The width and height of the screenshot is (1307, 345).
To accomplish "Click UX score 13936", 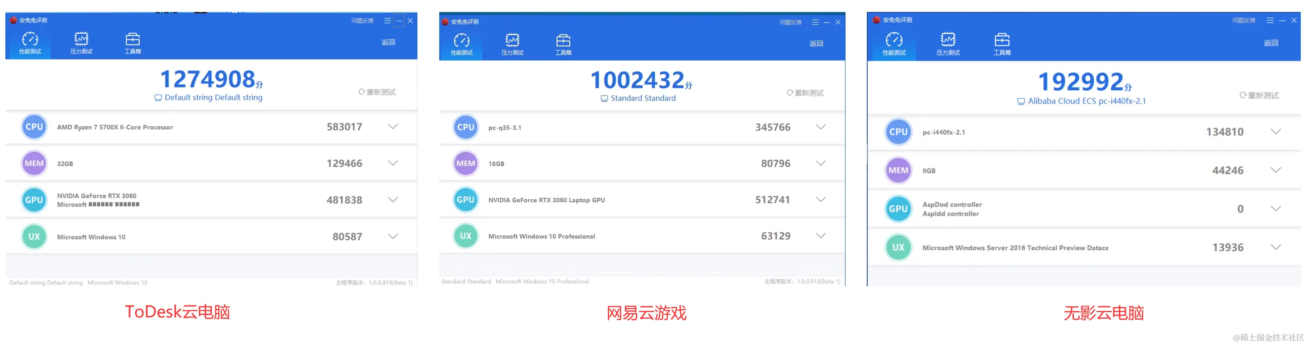I will 1227,247.
